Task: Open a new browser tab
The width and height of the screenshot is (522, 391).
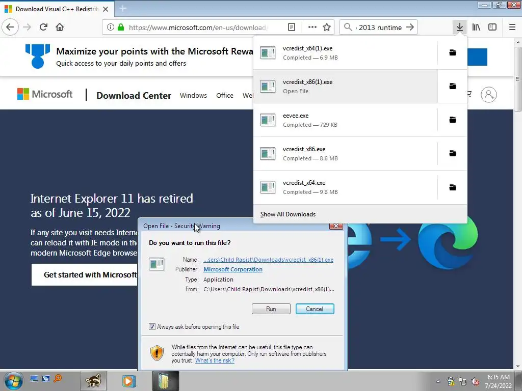Action: 123,9
